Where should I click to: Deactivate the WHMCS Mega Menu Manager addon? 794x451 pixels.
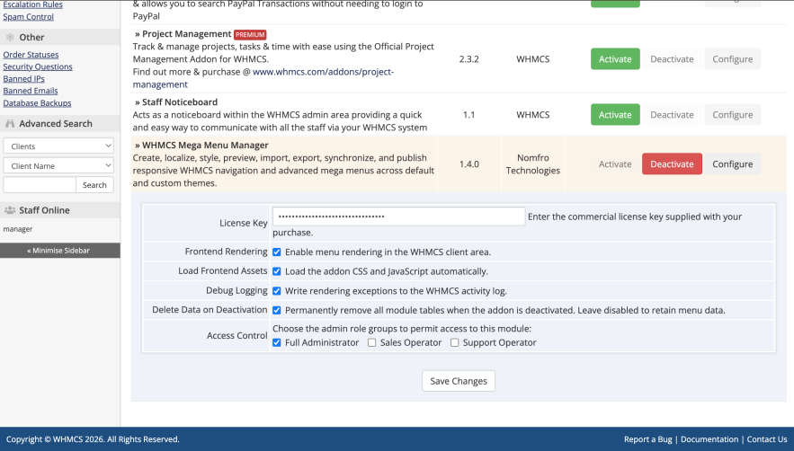(672, 164)
